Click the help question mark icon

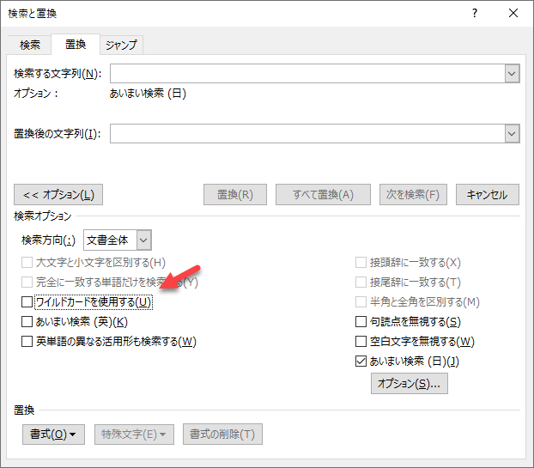[475, 14]
